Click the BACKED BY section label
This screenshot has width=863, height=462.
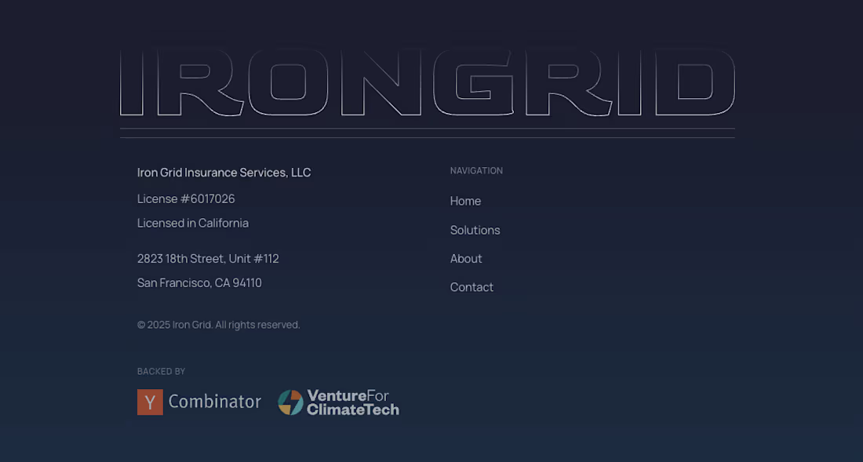(x=161, y=371)
